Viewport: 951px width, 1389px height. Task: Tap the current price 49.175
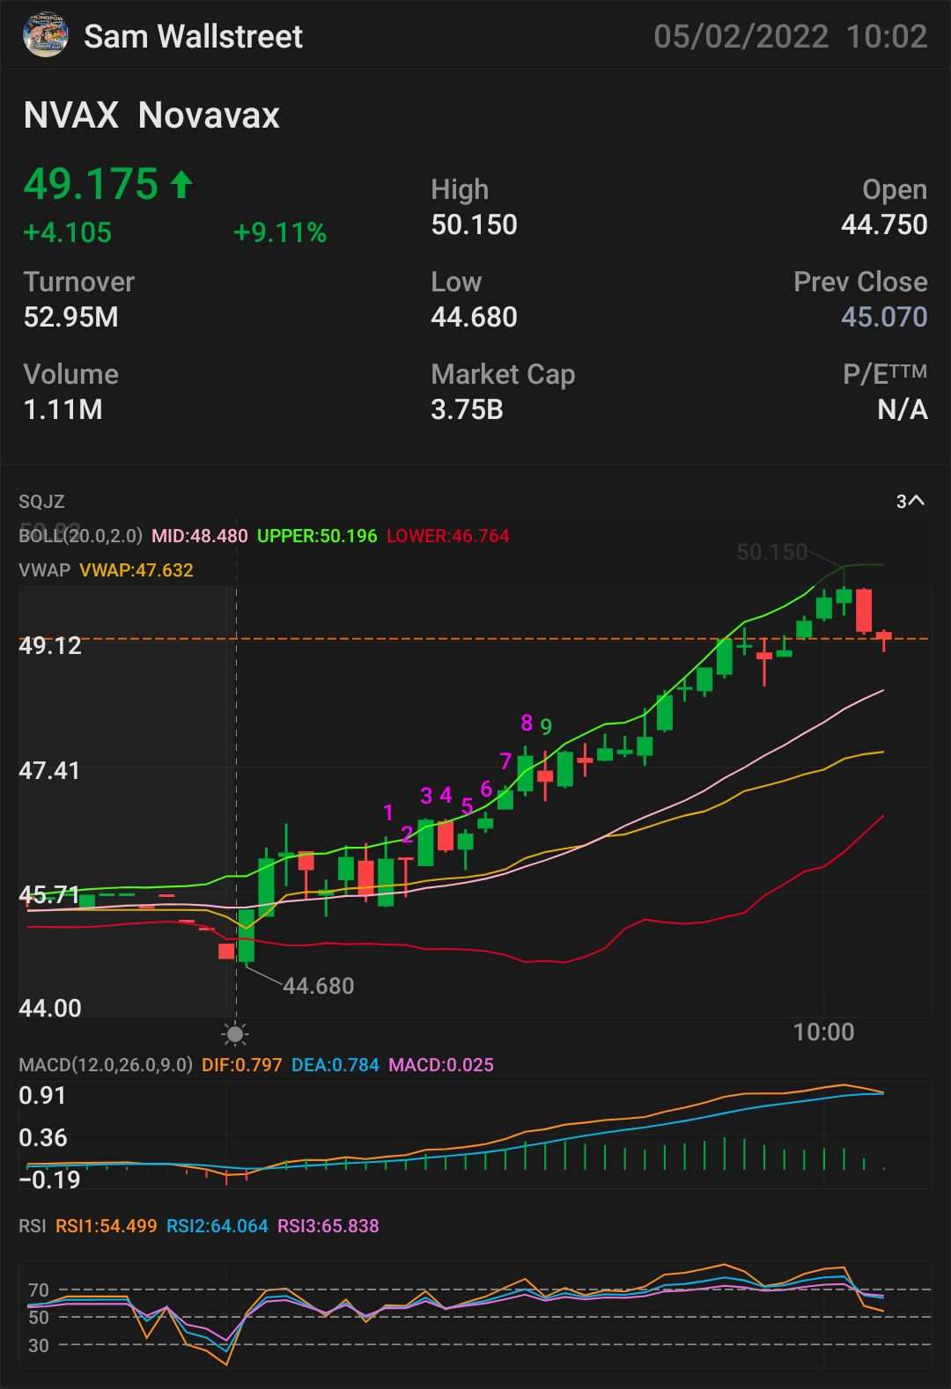click(x=91, y=184)
